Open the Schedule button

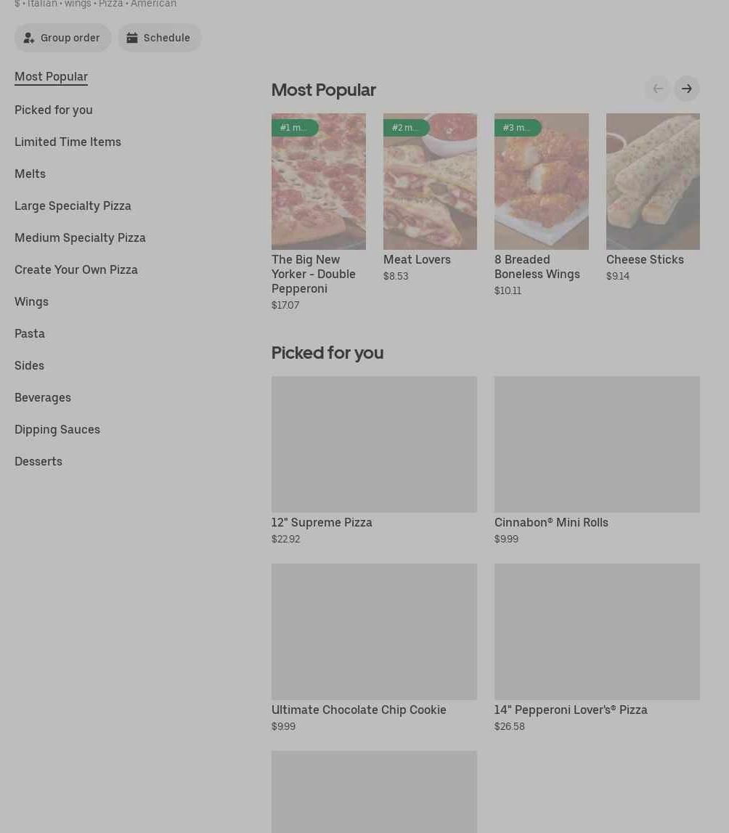pyautogui.click(x=159, y=38)
